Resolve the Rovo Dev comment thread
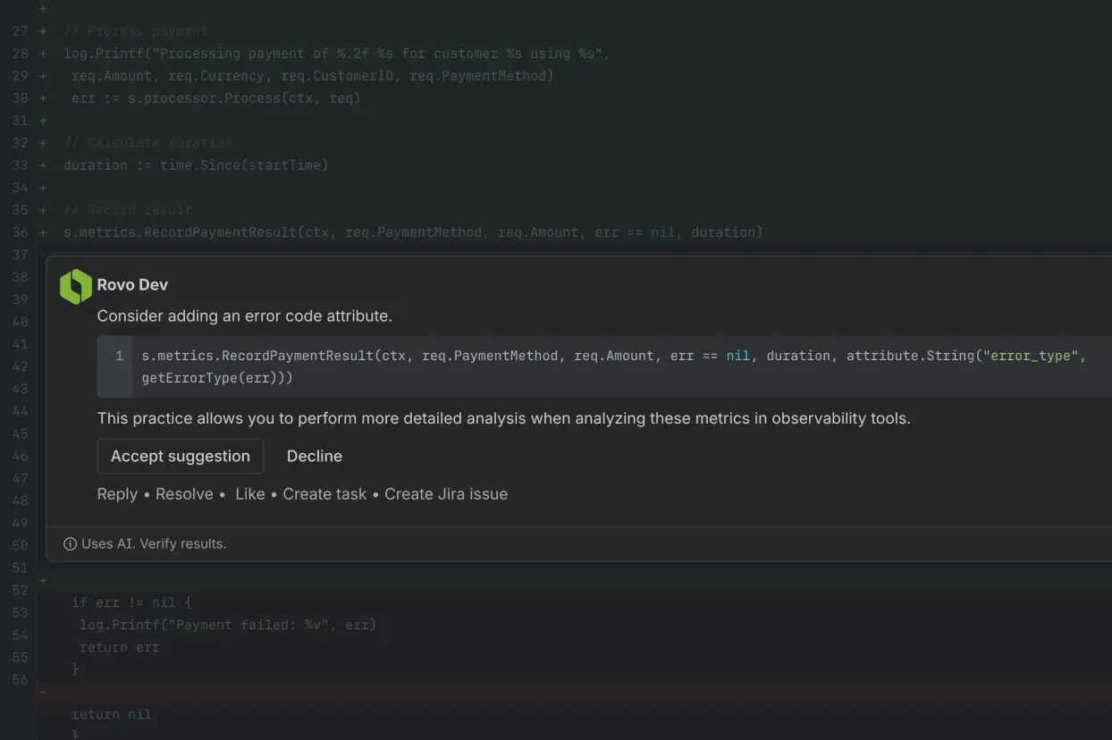Image resolution: width=1112 pixels, height=740 pixels. point(184,494)
